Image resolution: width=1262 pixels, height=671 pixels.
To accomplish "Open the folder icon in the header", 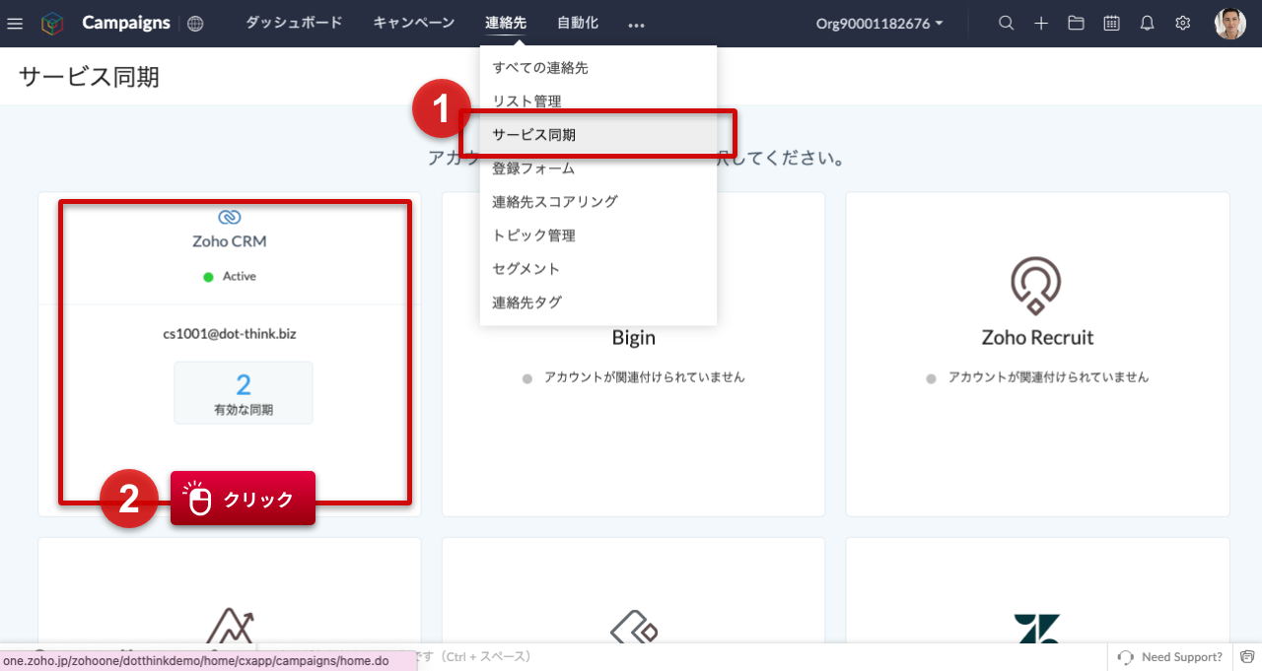I will 1076,23.
